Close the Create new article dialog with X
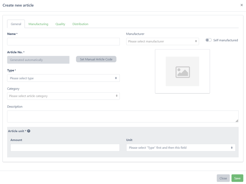 (242, 5)
